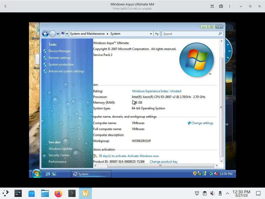The height and width of the screenshot is (199, 265).
Task: Go back using viewer's left chevron
Action: (x=5, y=6)
